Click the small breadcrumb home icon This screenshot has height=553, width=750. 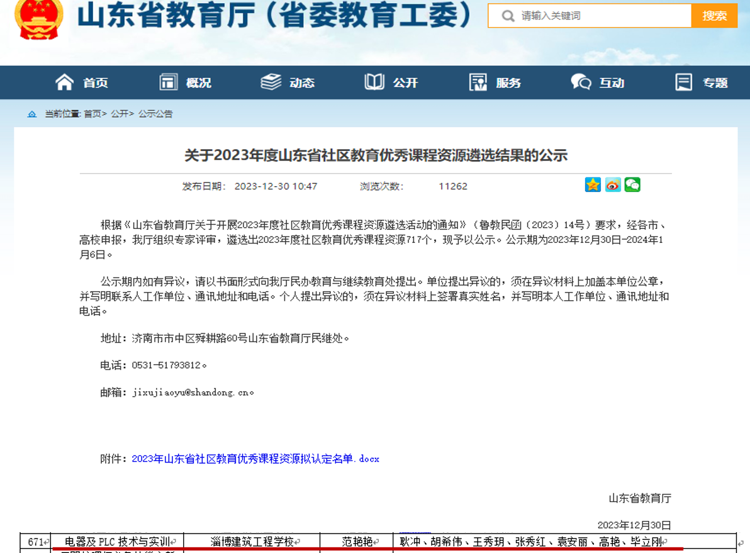[32, 115]
